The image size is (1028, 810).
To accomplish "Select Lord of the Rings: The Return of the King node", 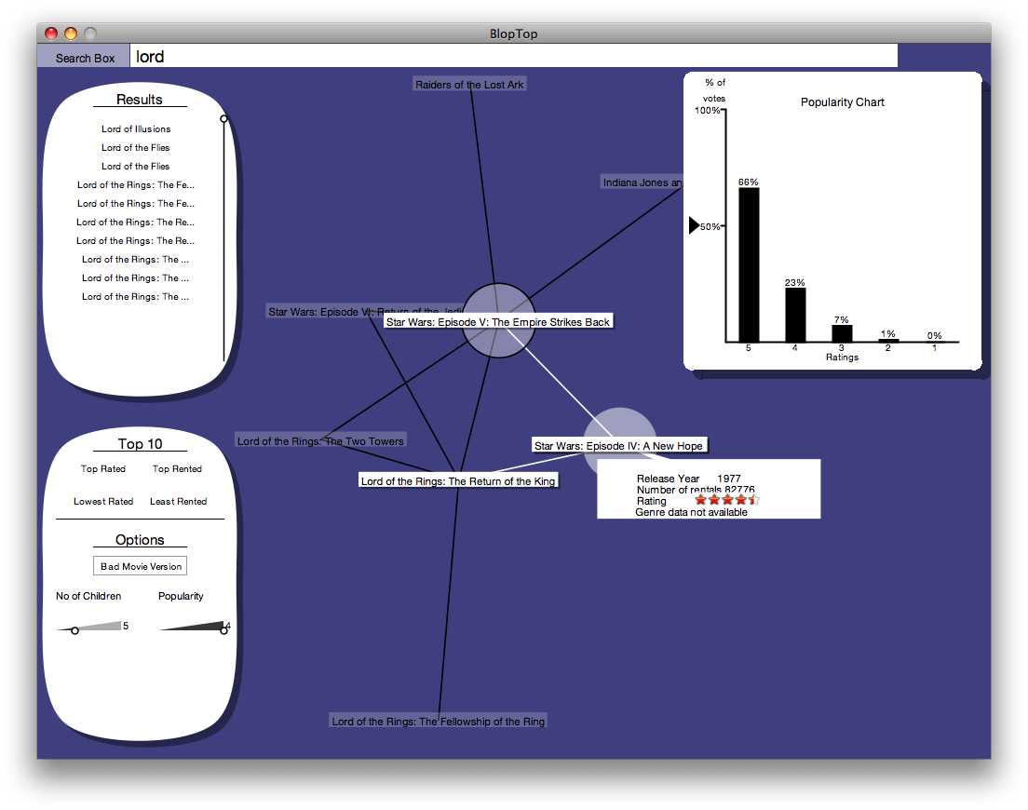I will click(x=458, y=481).
